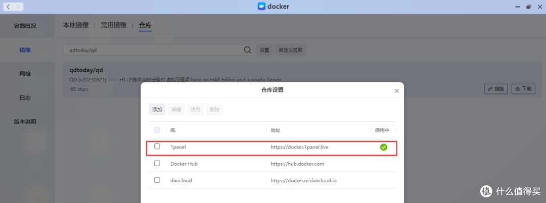Image resolution: width=546 pixels, height=203 pixels.
Task: Click the 使用 button in dialog
Action: [x=195, y=110]
